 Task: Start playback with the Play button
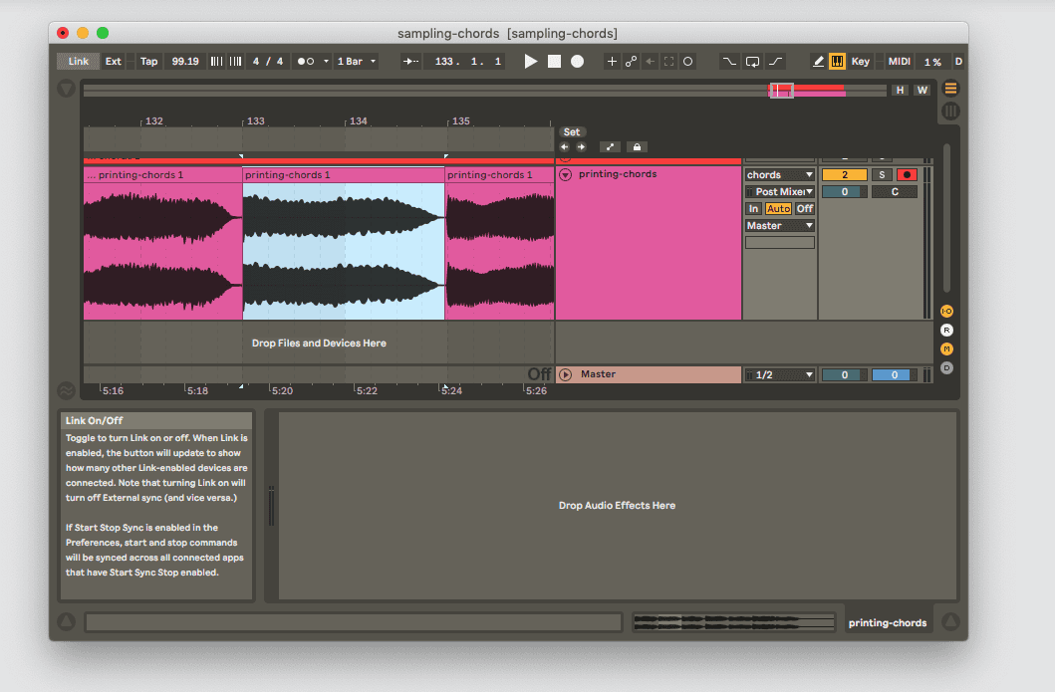tap(531, 61)
